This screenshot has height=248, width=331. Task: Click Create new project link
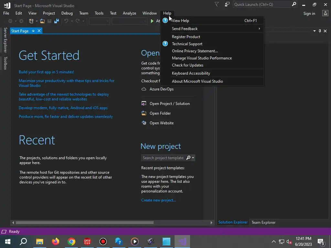click(x=158, y=200)
